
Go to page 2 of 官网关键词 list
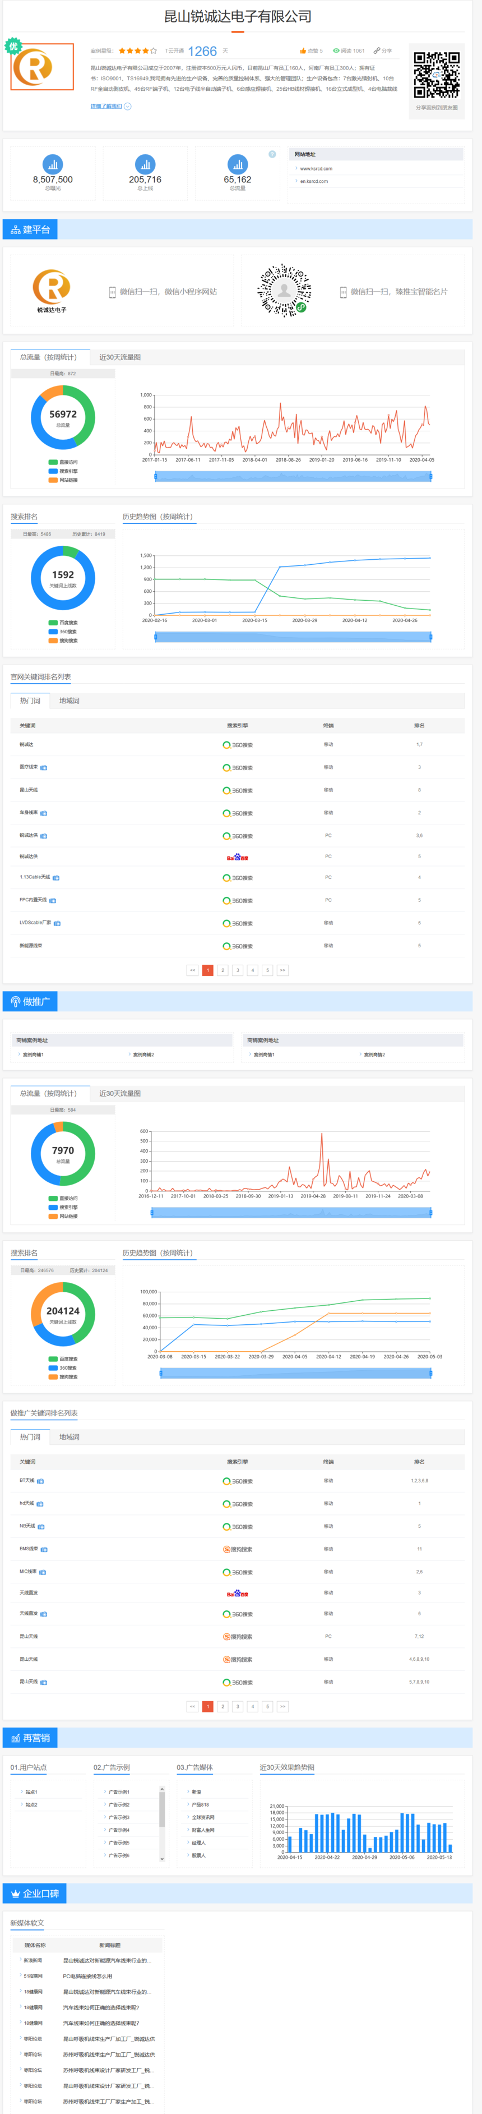(223, 971)
